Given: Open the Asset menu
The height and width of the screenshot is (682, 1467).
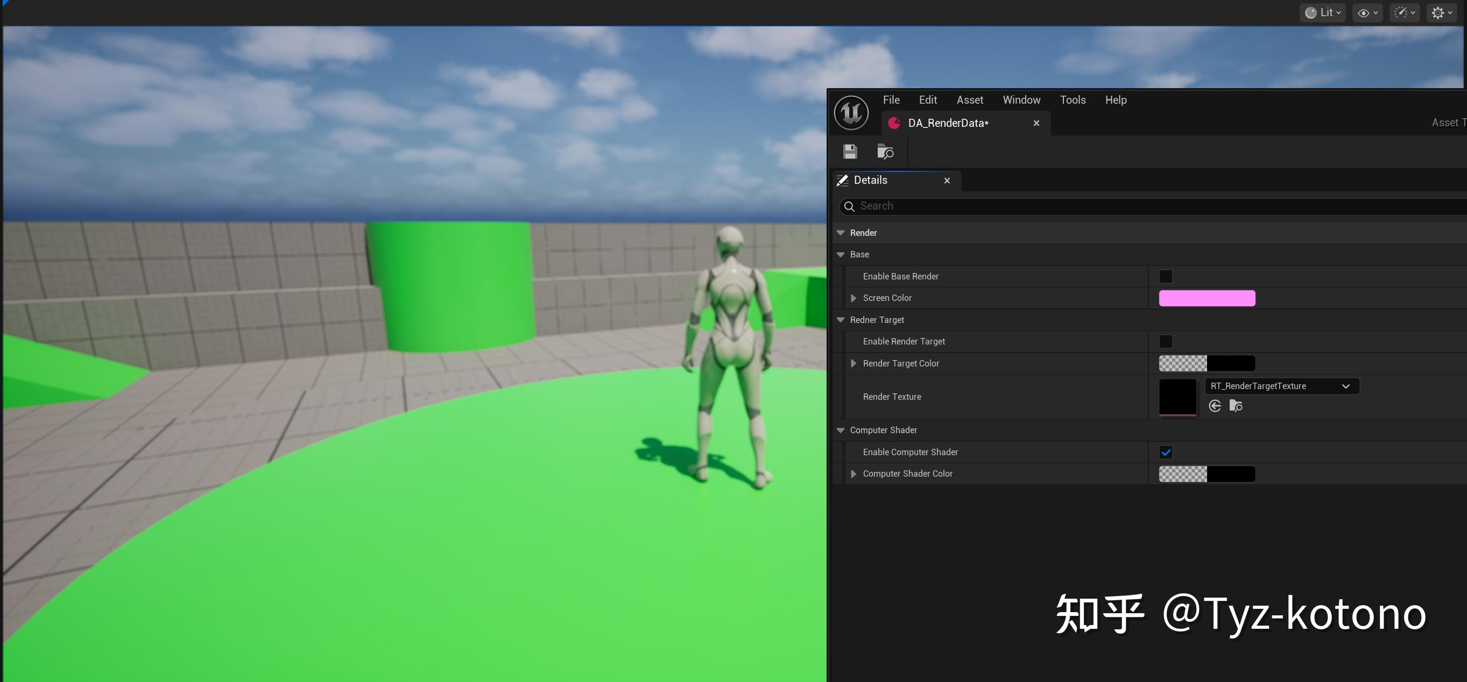Looking at the screenshot, I should [970, 99].
